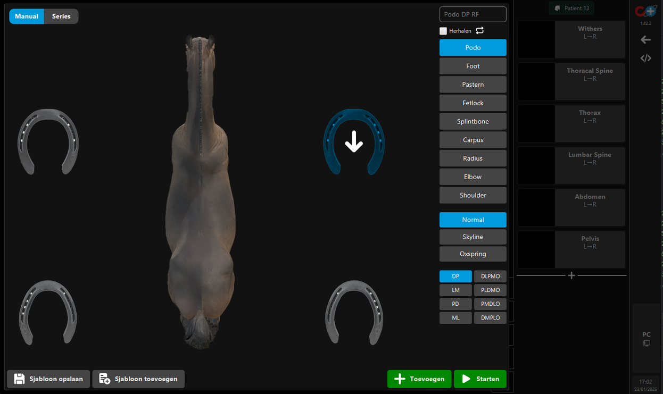This screenshot has width=663, height=394.
Task: Select the hind left horseshoe icon
Action: [x=48, y=312]
